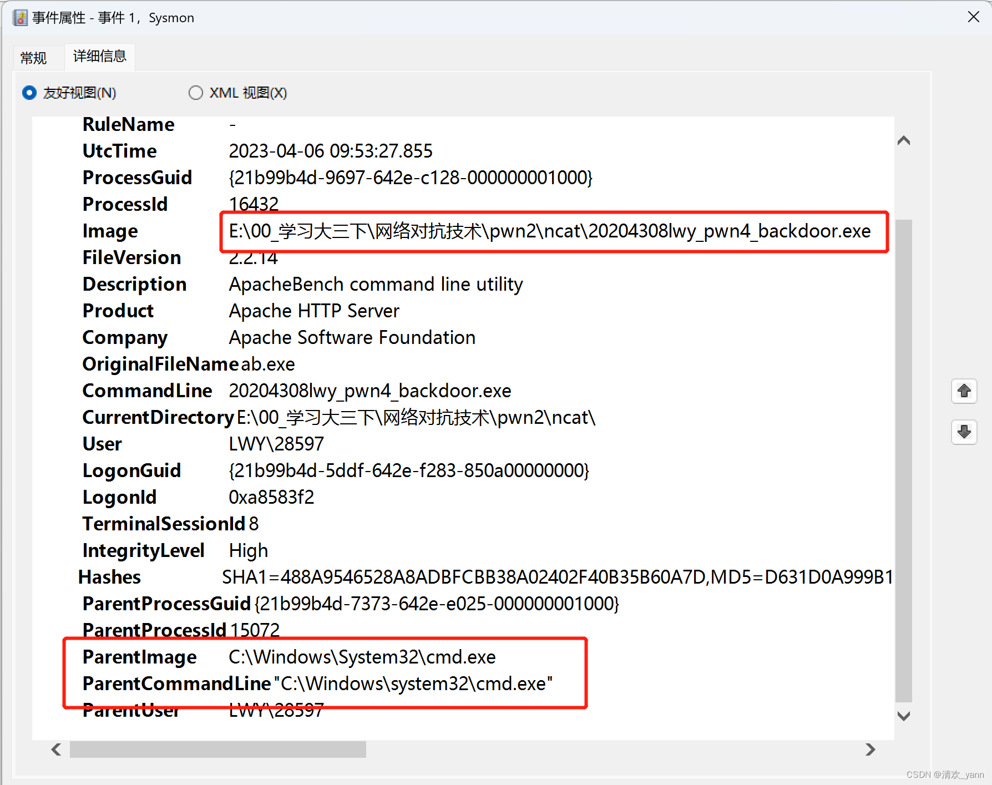Click the next event down-arrow button
This screenshot has width=992, height=785.
[x=964, y=432]
